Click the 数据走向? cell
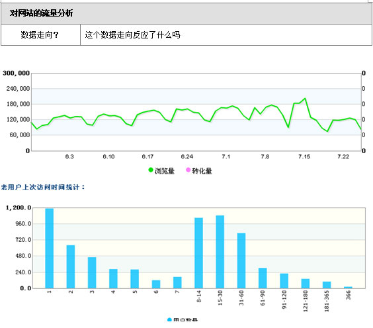 tap(41, 35)
